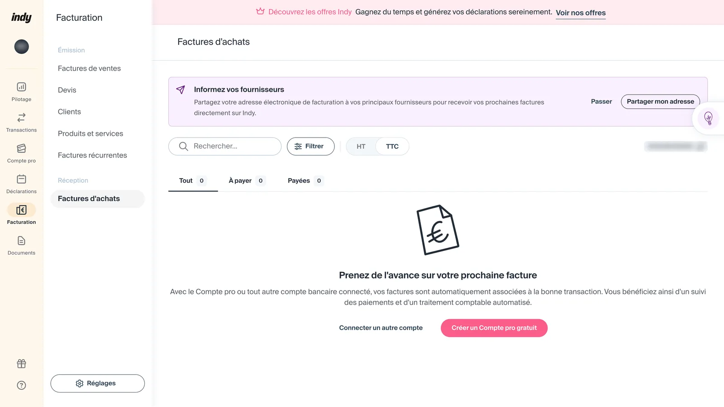Open the Documents section icon

(x=21, y=241)
